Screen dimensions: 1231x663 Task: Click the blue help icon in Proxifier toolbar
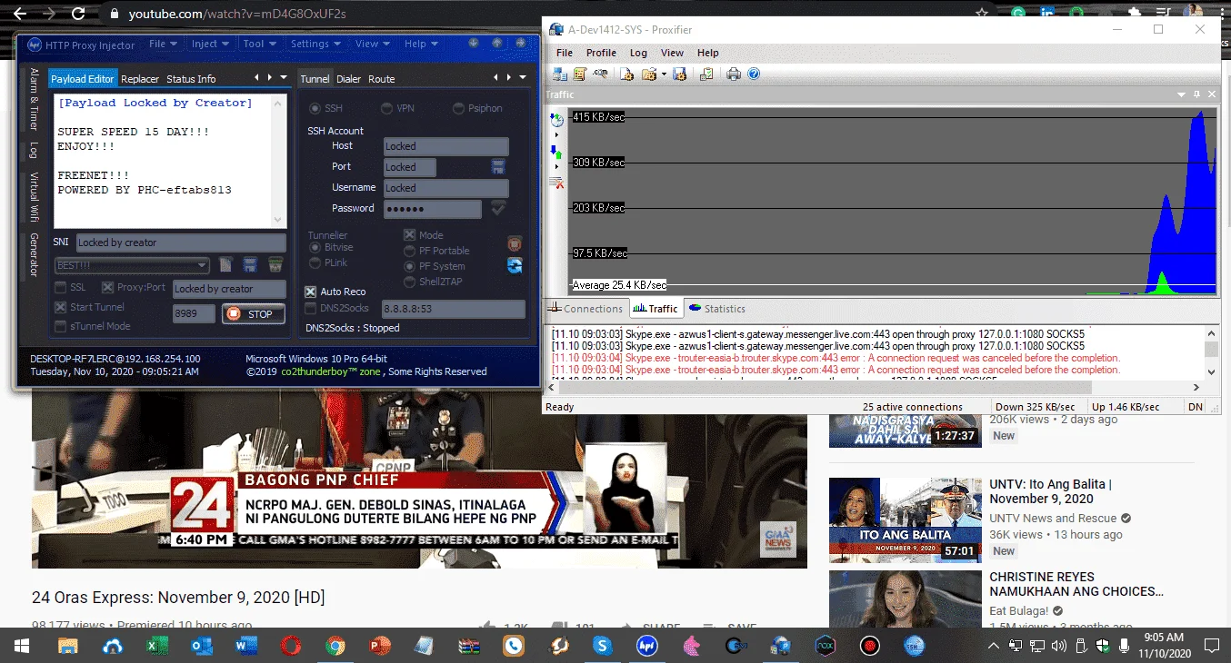[754, 74]
